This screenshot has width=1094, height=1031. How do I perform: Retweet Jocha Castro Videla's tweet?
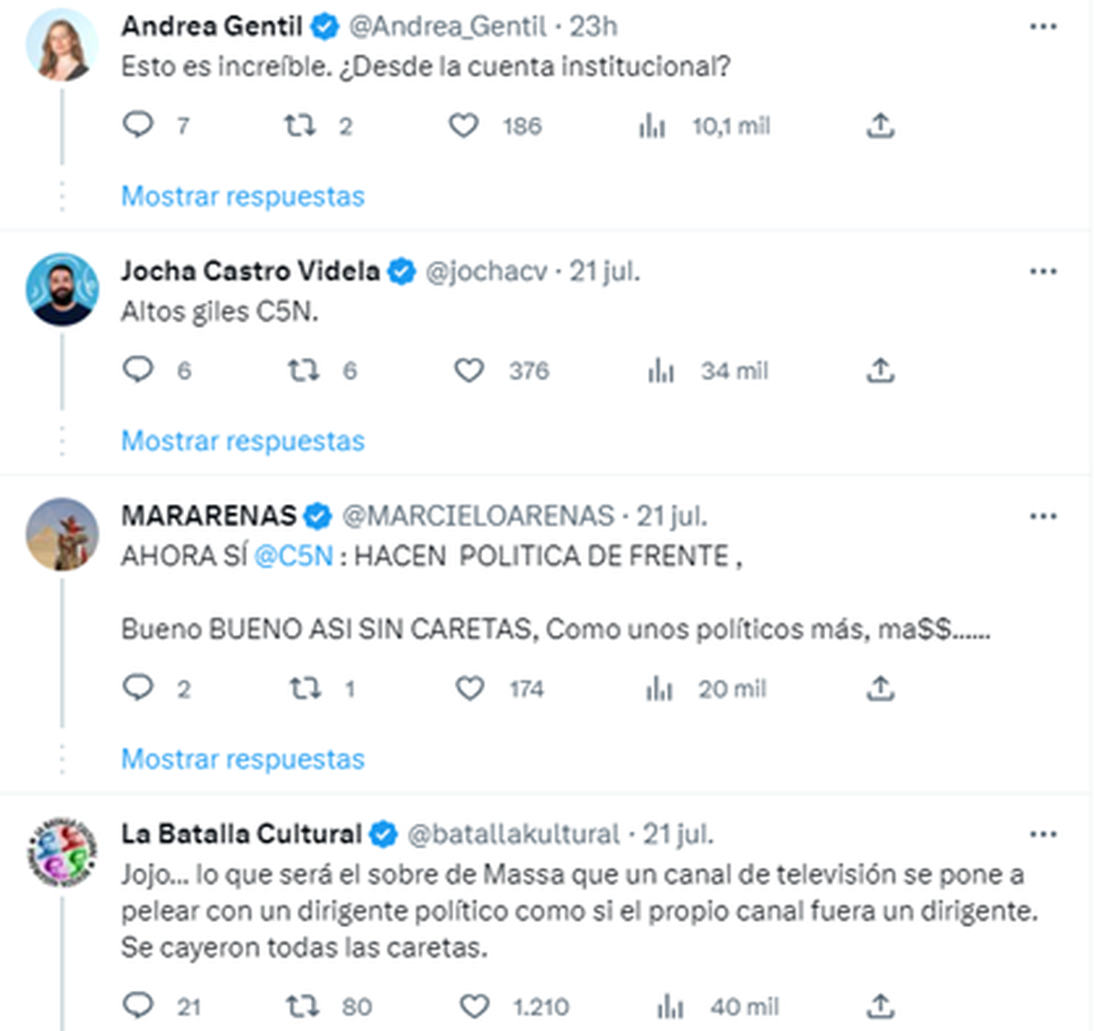click(302, 371)
